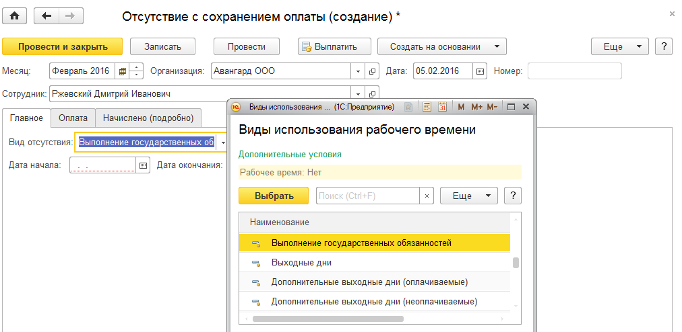Clear search with the × button

click(426, 196)
